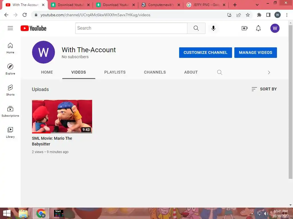Switch to CHANNELS tab
This screenshot has width=293, height=219.
tap(155, 72)
